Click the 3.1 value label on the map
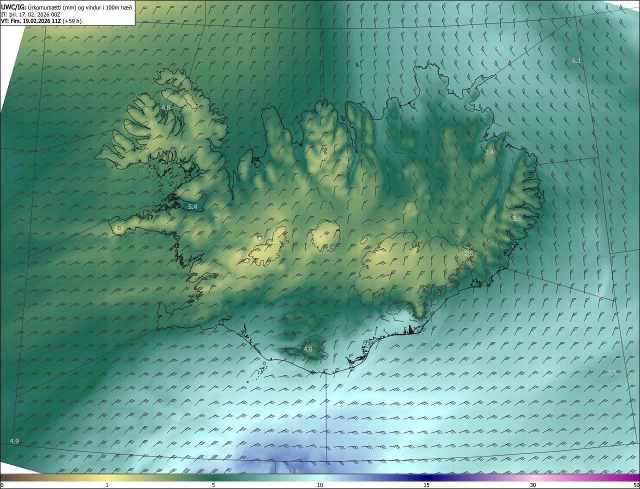 tap(516, 218)
